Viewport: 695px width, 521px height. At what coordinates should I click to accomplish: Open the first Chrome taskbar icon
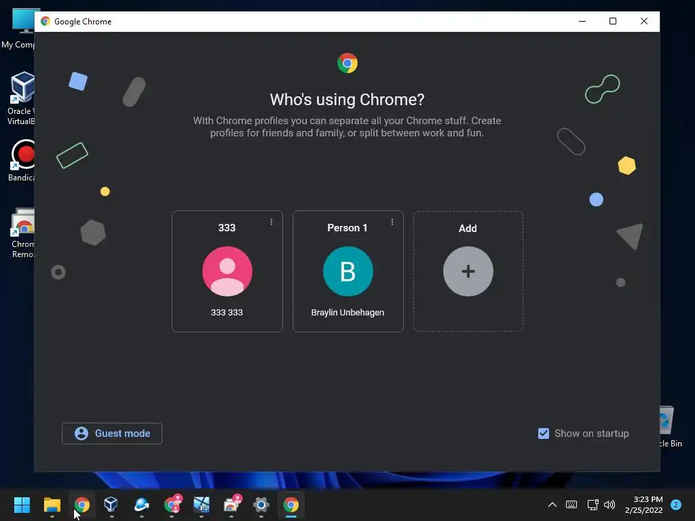[82, 505]
